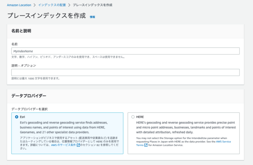Click the 情報 info link beside the title
The image size is (253, 165).
tap(93, 17)
